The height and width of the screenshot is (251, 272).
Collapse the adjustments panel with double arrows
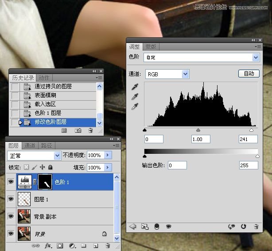pos(253,40)
